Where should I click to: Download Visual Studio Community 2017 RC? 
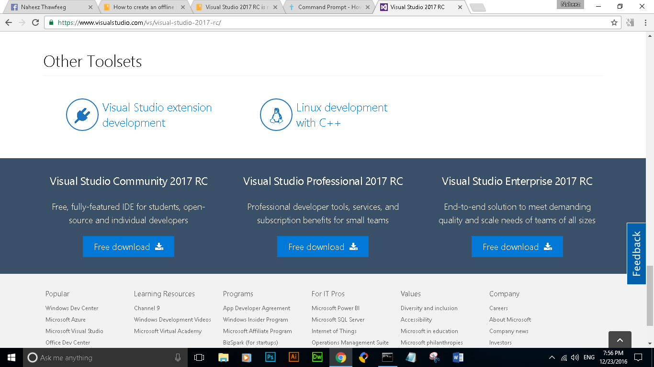pos(128,247)
